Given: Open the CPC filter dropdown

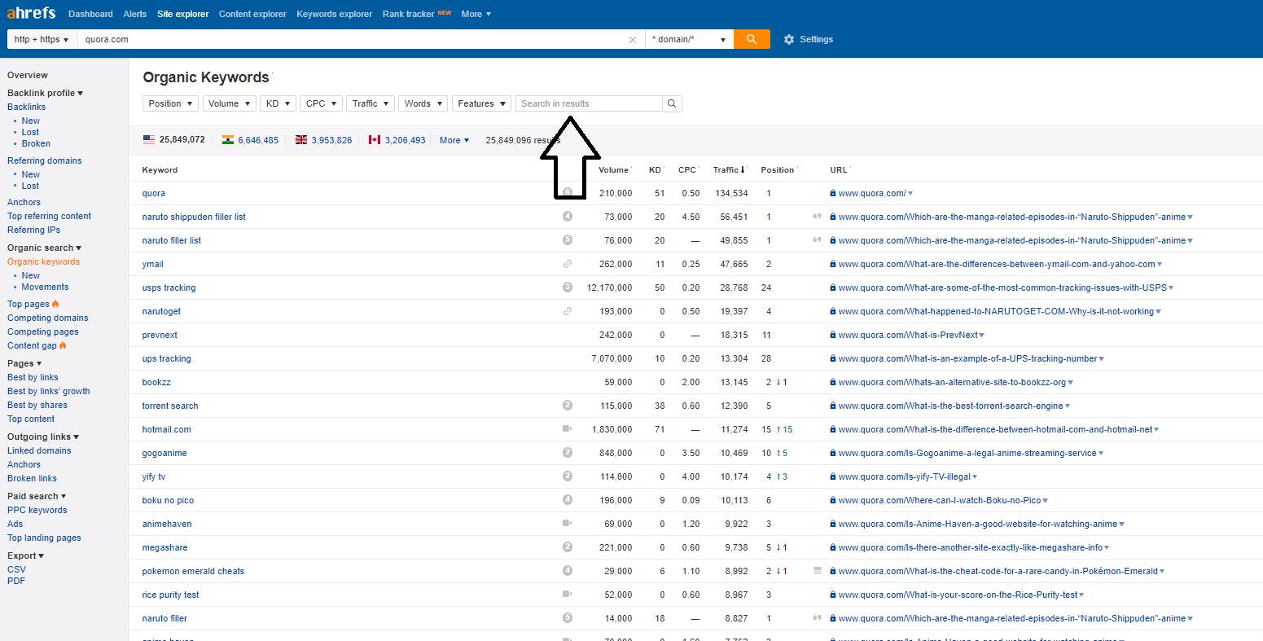Looking at the screenshot, I should [321, 103].
